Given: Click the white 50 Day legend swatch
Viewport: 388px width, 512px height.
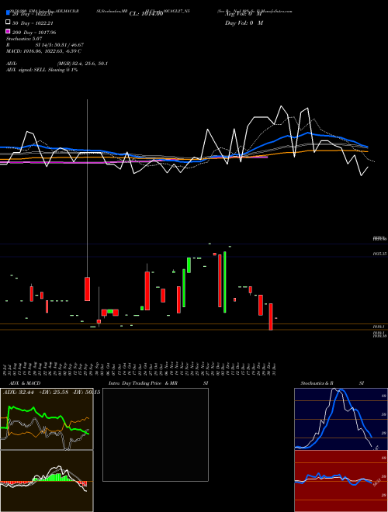Looking at the screenshot, I should pos(8,22).
